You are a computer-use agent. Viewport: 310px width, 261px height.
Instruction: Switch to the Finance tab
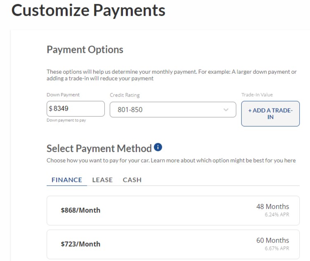[67, 180]
